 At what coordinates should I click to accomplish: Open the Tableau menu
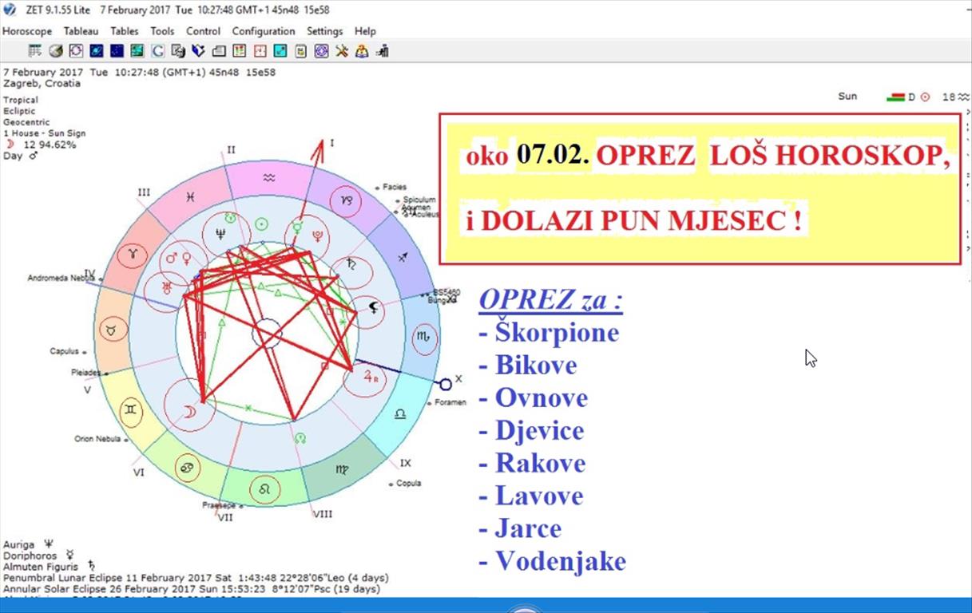tap(81, 31)
